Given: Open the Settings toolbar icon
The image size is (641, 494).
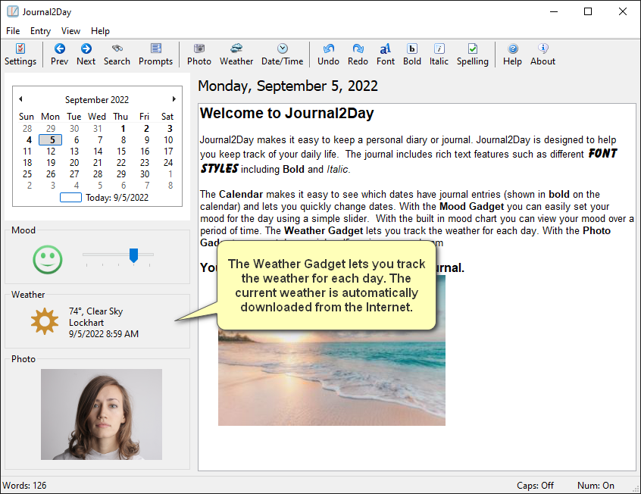Looking at the screenshot, I should pyautogui.click(x=20, y=55).
